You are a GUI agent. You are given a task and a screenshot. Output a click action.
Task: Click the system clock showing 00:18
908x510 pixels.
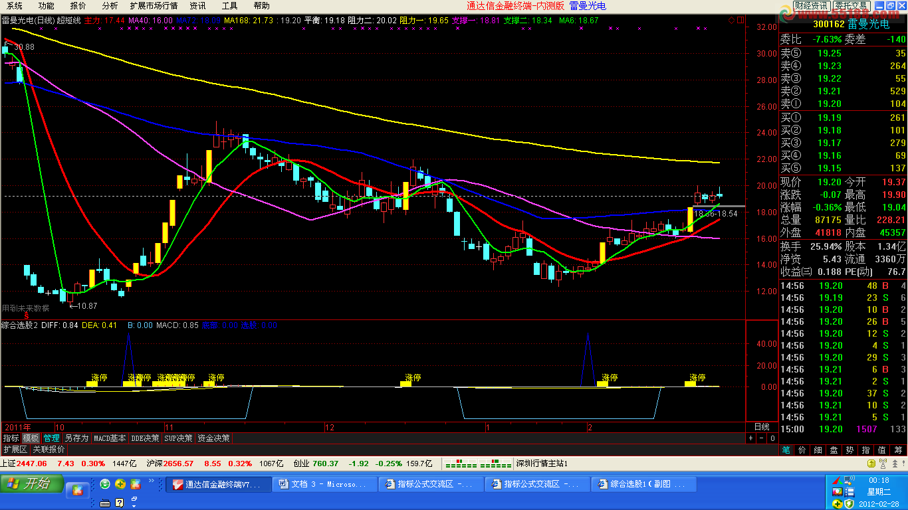(879, 480)
